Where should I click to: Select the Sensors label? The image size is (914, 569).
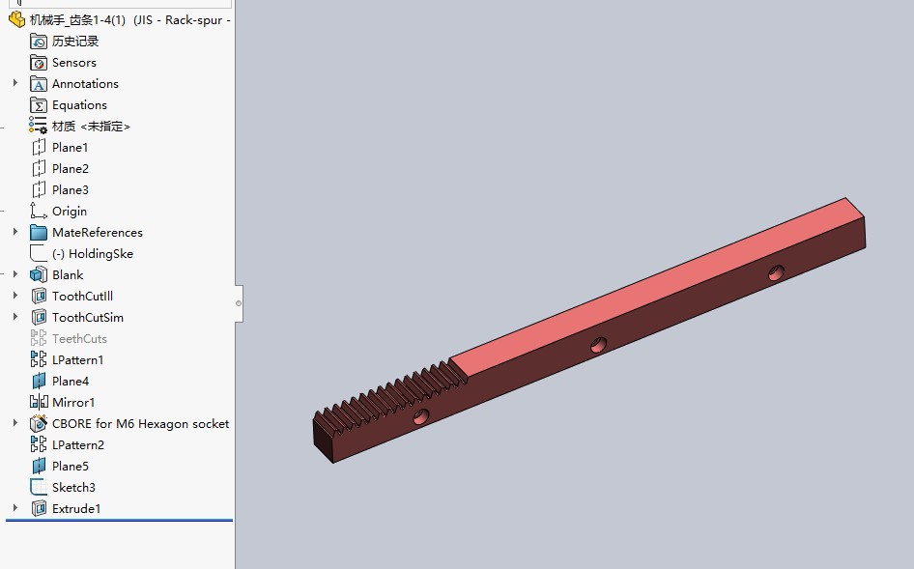(x=74, y=63)
